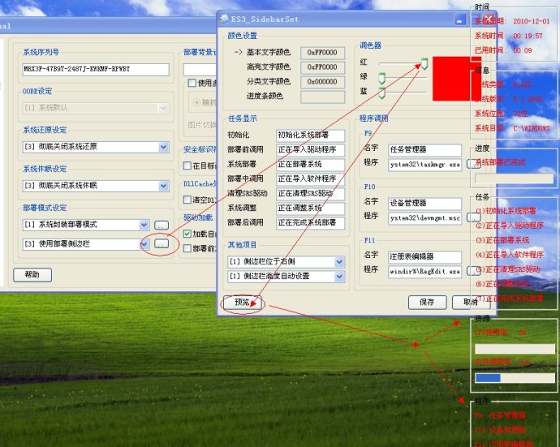This screenshot has width=560, height=447.
Task: Minimize the ES3_SidebarSet dialog
Action: (460, 20)
